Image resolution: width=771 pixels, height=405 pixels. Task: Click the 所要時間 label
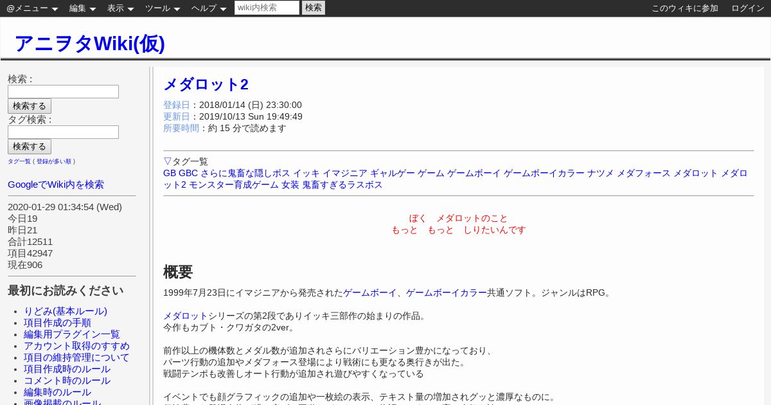(x=181, y=128)
